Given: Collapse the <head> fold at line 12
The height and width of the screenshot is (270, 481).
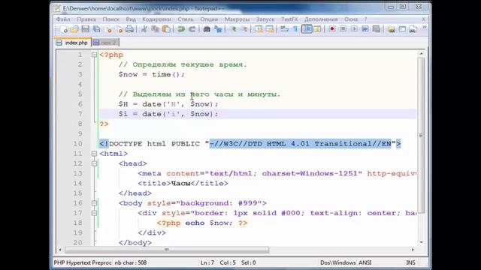Looking at the screenshot, I should (x=94, y=163).
